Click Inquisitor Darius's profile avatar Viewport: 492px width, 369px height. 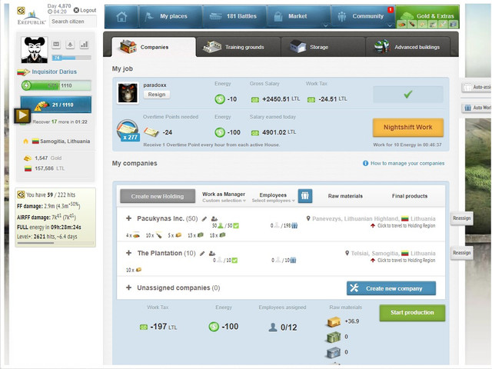[x=34, y=49]
